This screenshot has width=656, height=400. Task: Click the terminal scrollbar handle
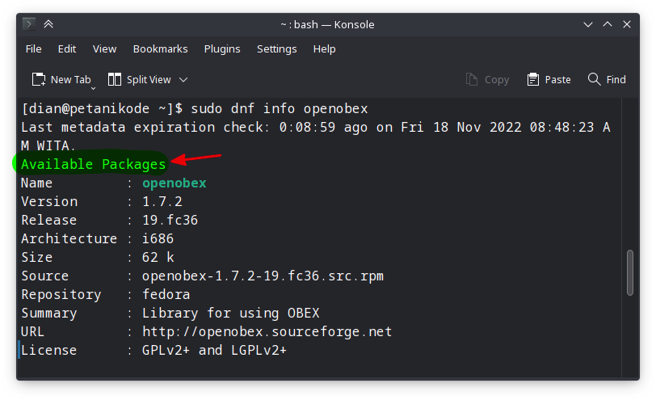click(630, 273)
